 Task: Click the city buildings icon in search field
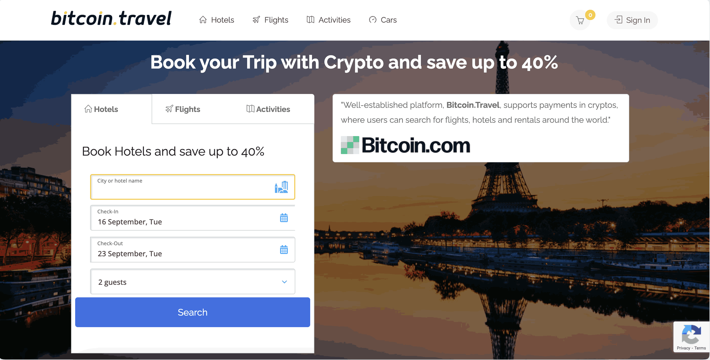click(281, 187)
